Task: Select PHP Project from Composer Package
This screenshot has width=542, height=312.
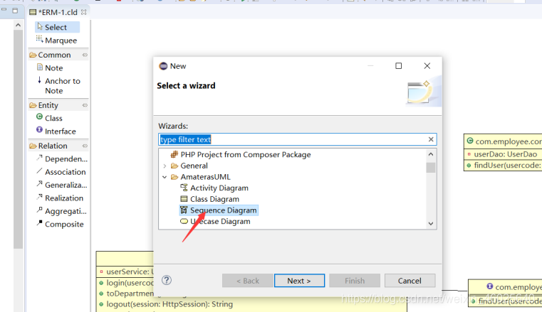Action: coord(241,154)
